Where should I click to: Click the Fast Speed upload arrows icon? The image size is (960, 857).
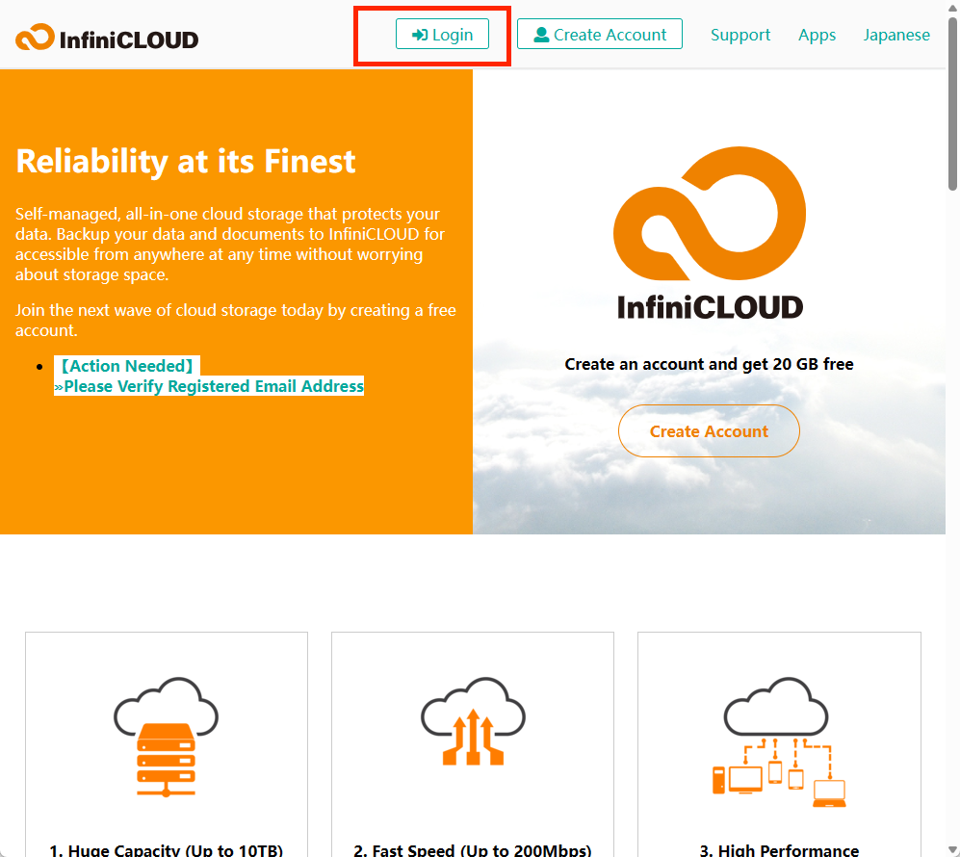473,721
